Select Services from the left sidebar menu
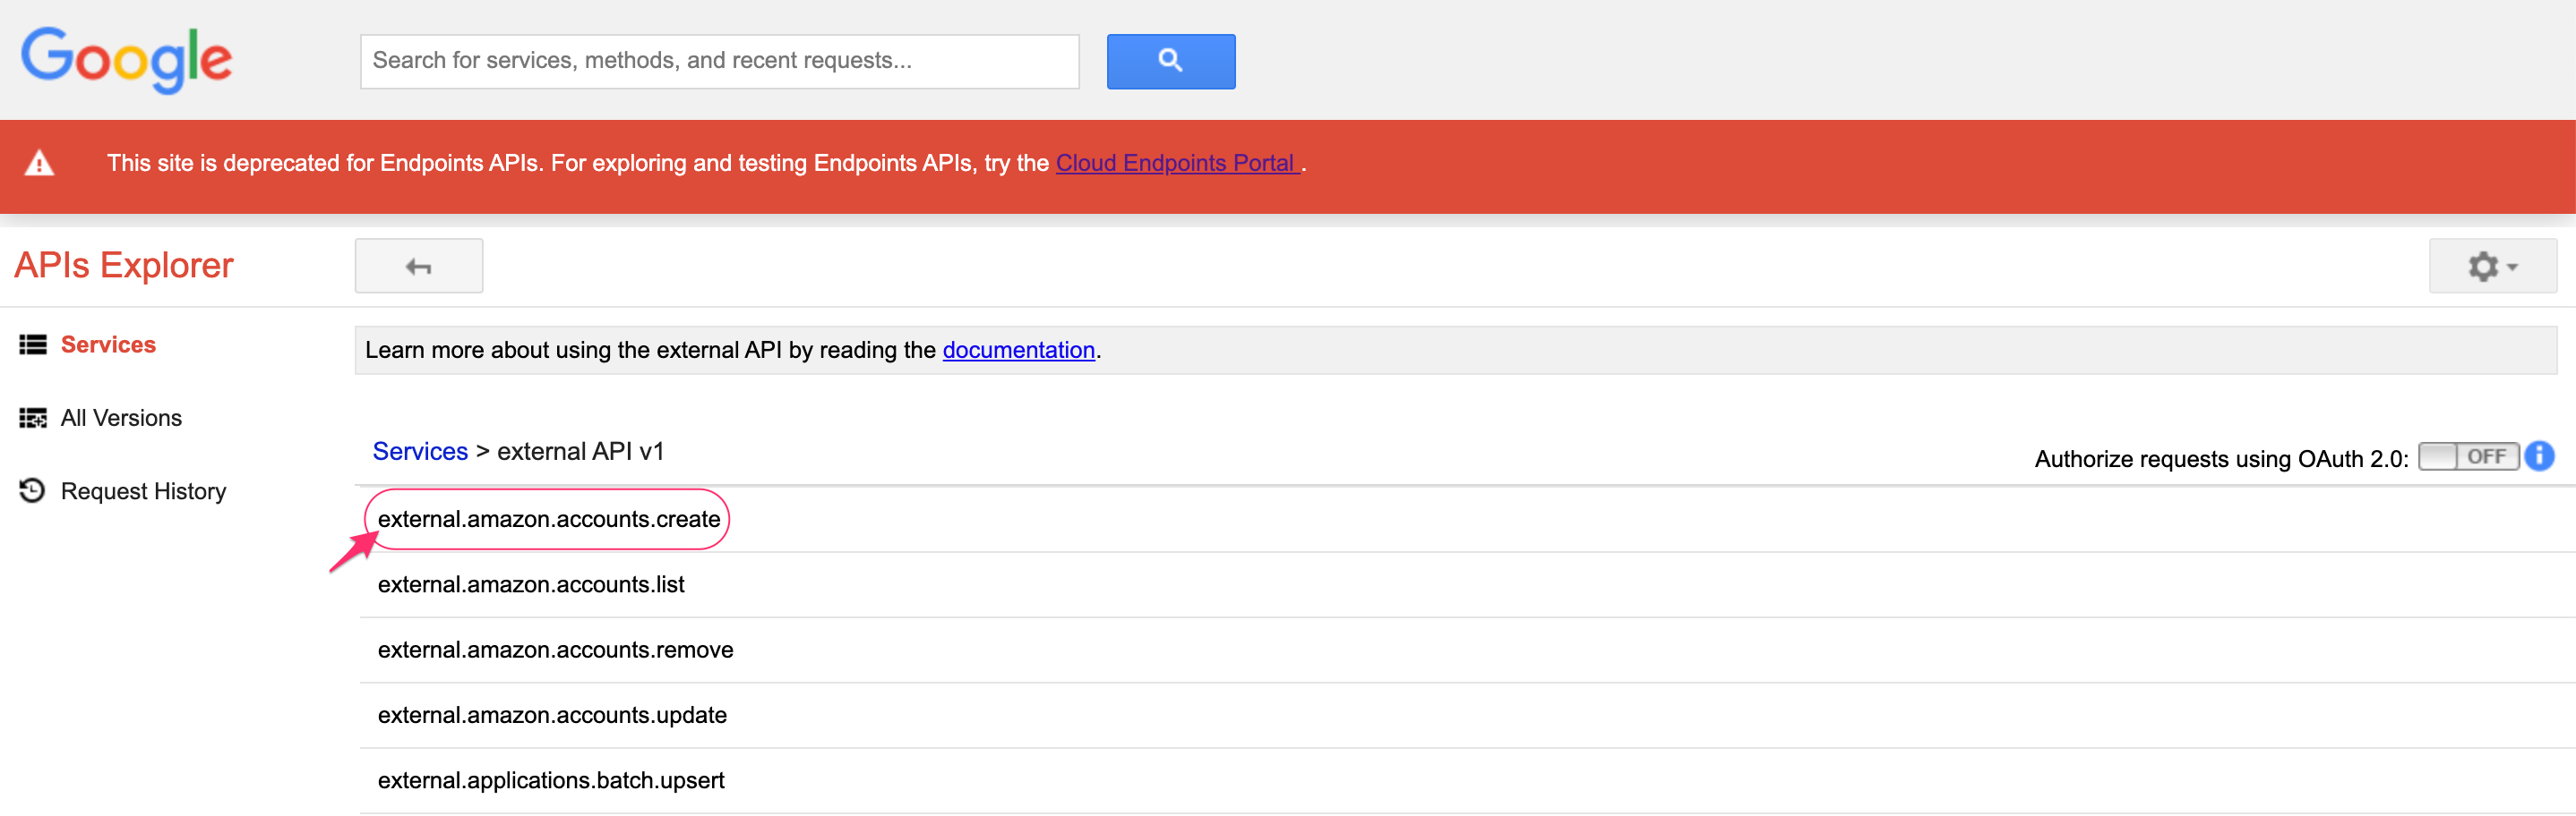Image resolution: width=2576 pixels, height=816 pixels. [x=108, y=344]
